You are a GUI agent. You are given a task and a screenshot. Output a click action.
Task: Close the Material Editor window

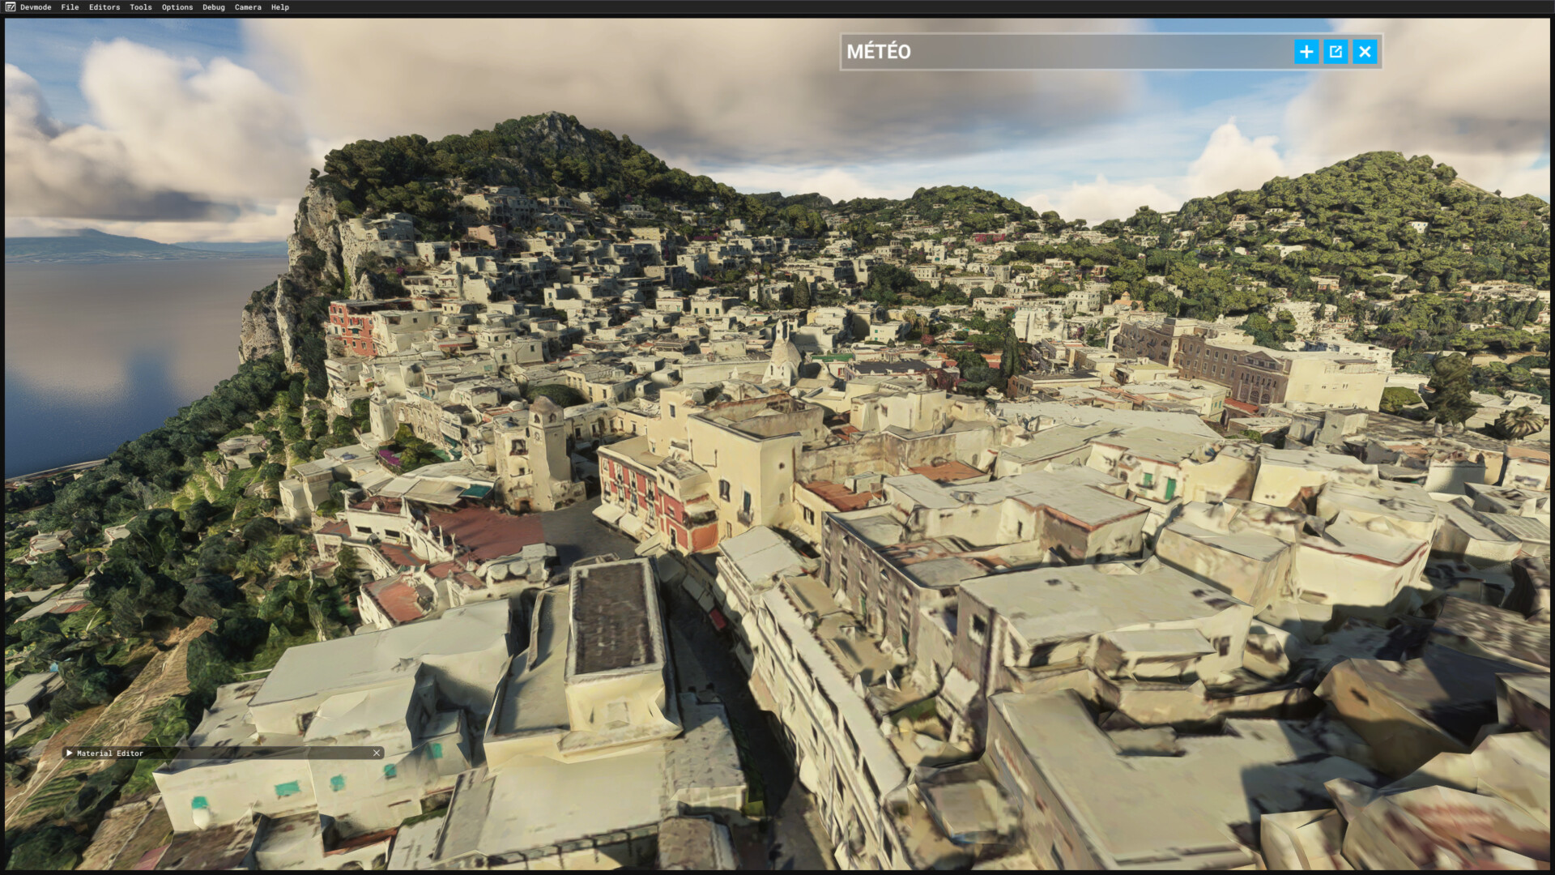377,753
